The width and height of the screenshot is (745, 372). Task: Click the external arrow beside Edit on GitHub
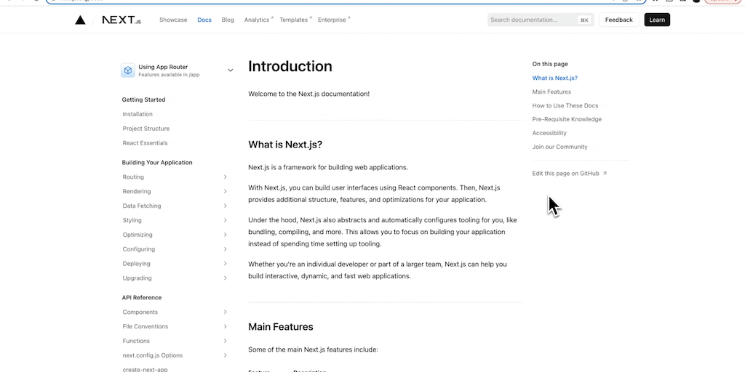[x=605, y=174]
